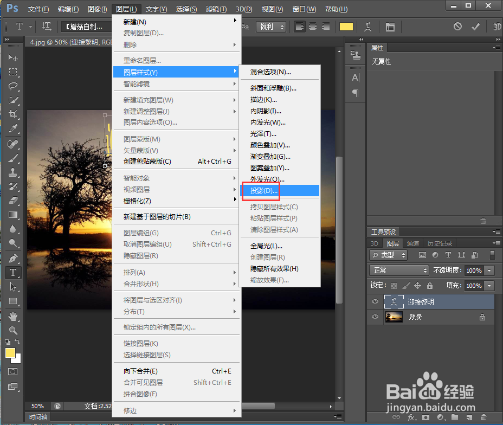Hide the 迎接黎明 text layer
The height and width of the screenshot is (425, 503).
click(x=375, y=301)
